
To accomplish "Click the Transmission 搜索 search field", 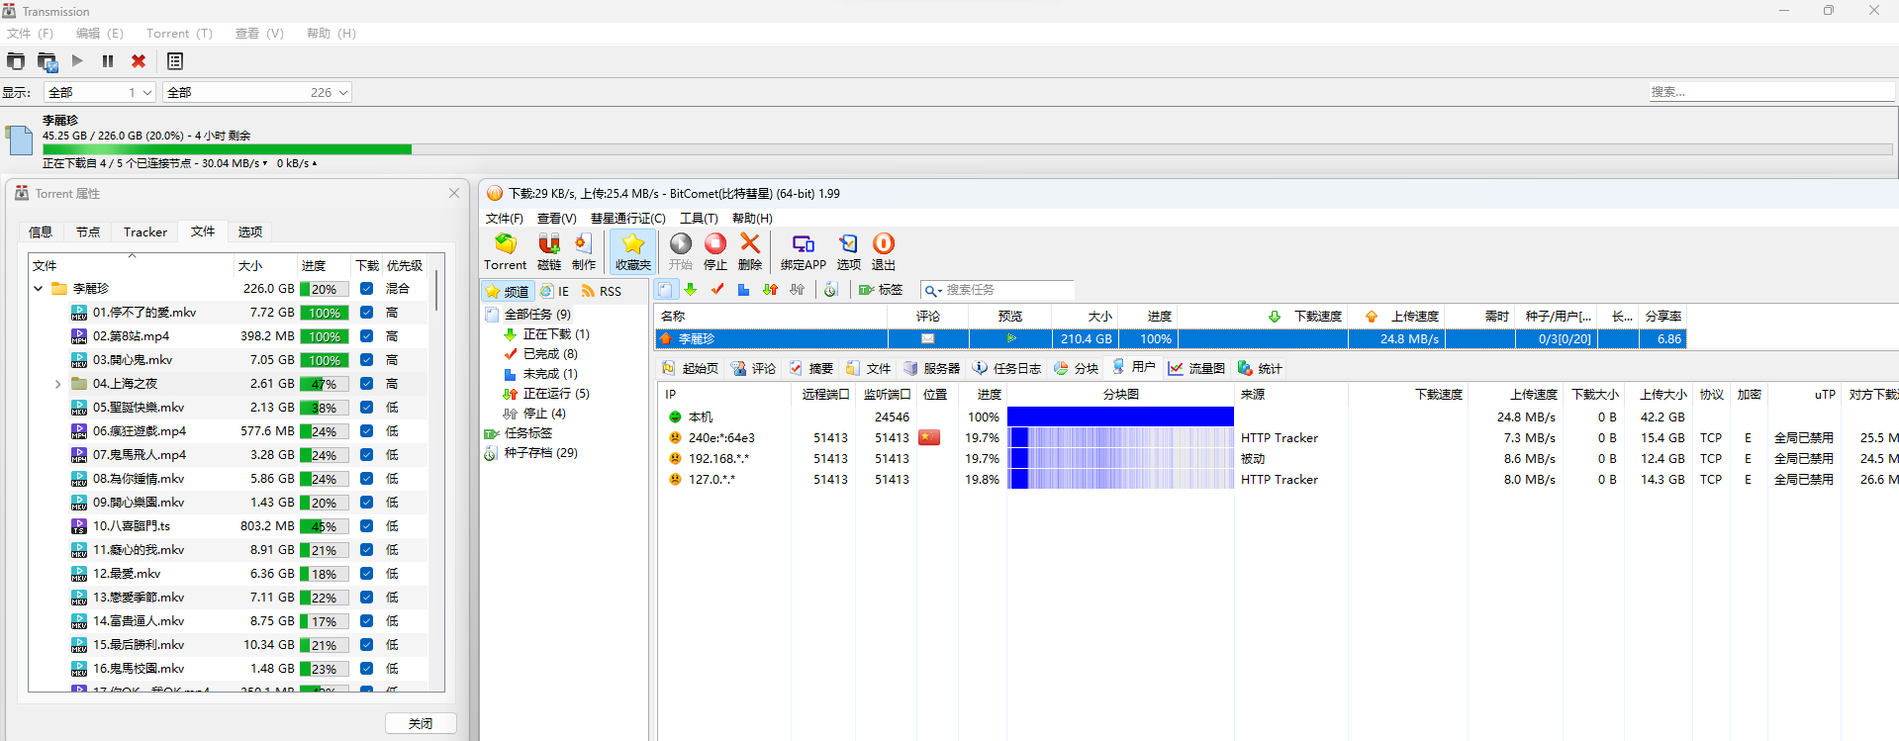I will click(x=1771, y=92).
